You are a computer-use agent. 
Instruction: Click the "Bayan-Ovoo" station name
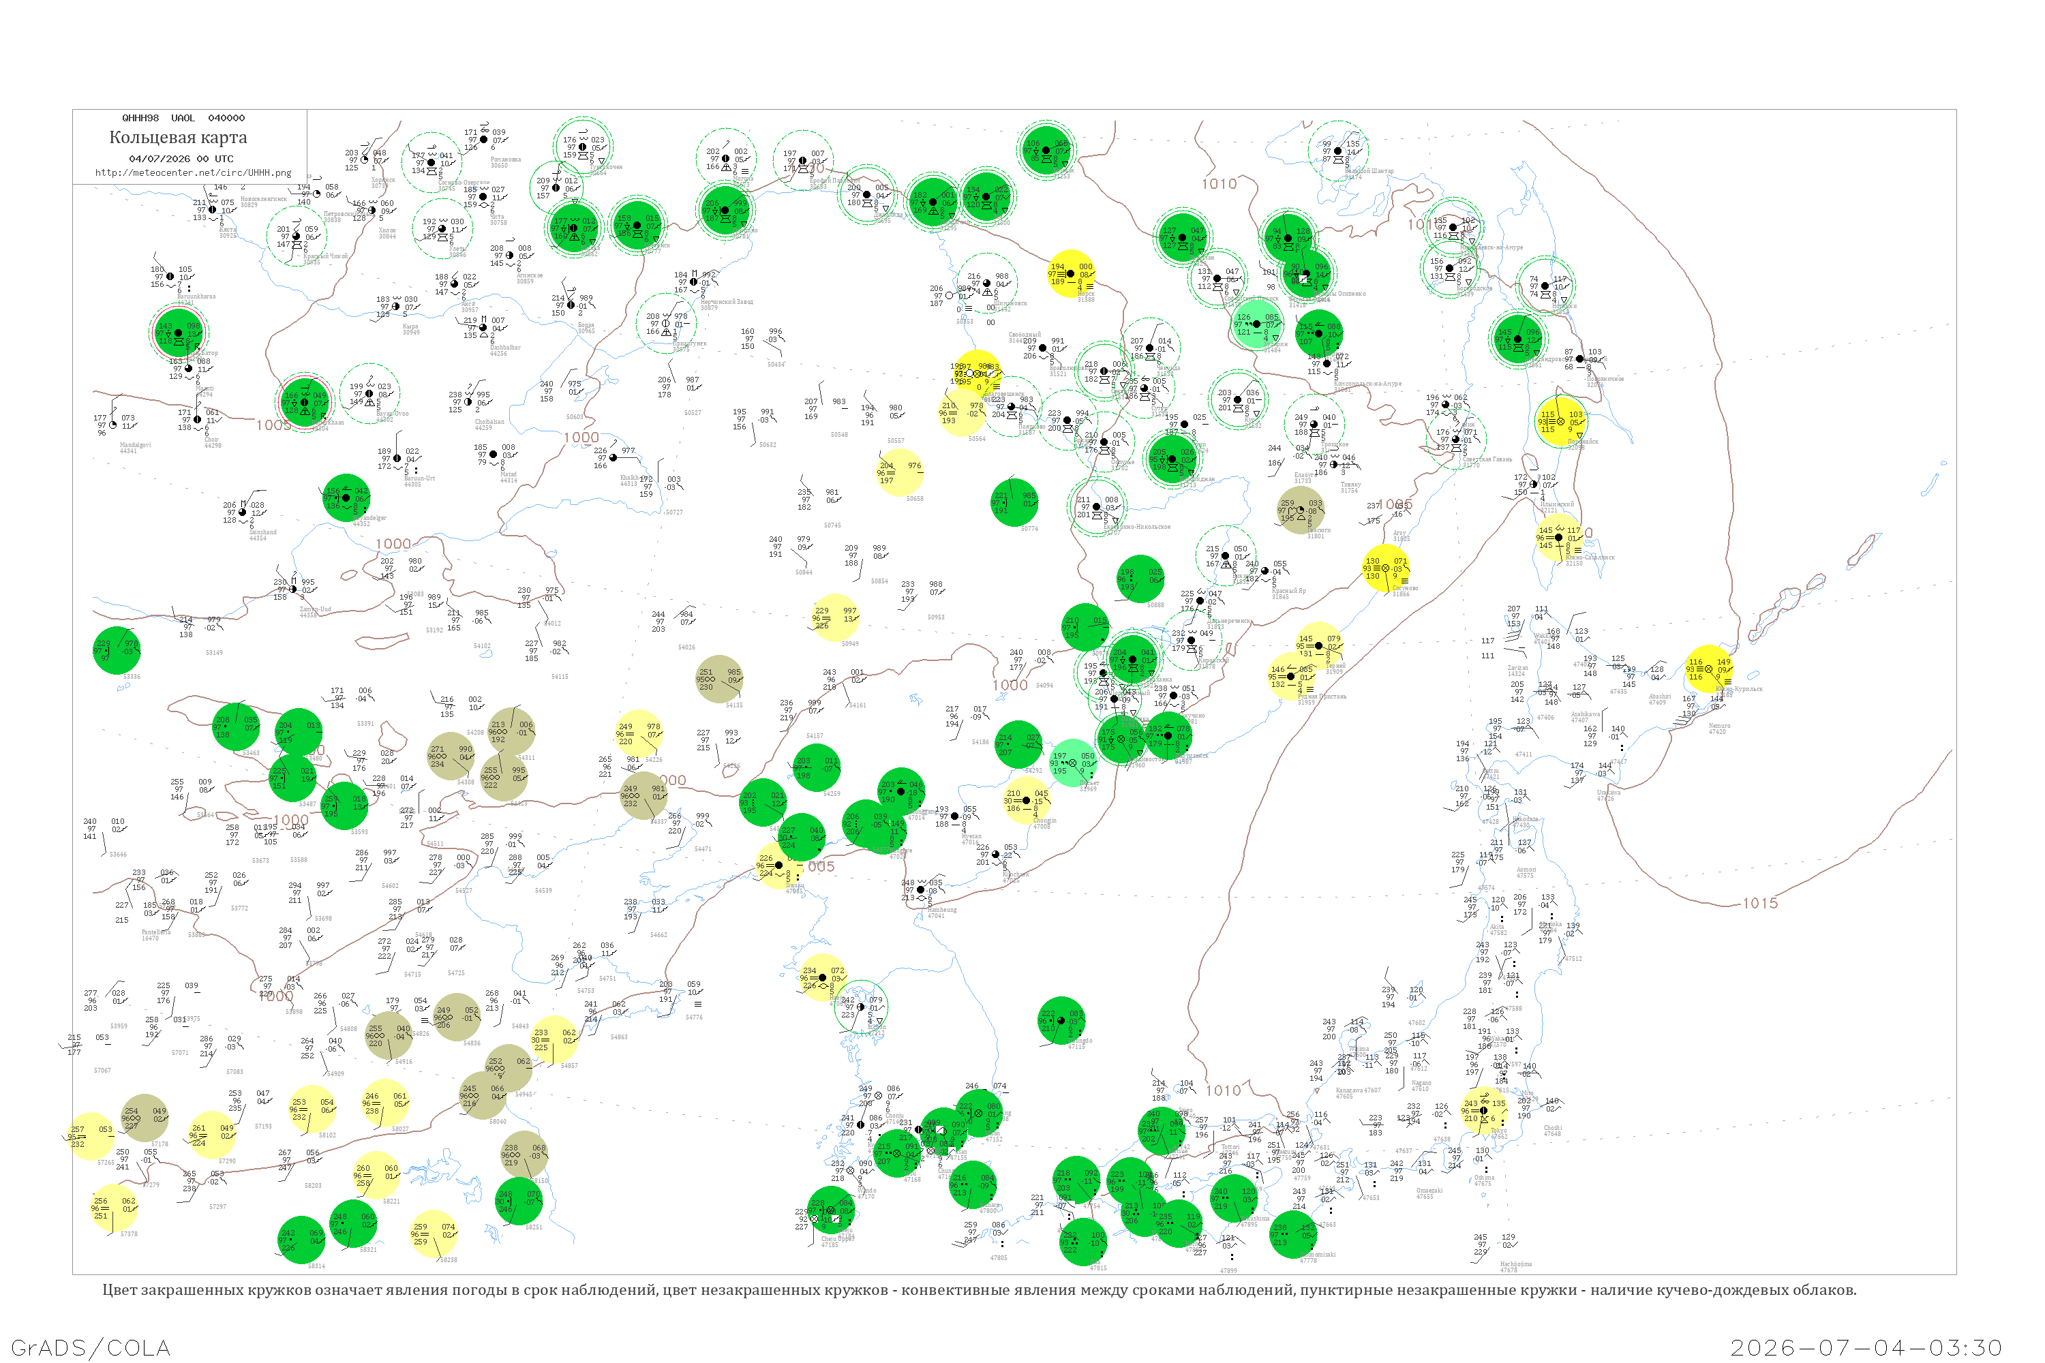392,414
